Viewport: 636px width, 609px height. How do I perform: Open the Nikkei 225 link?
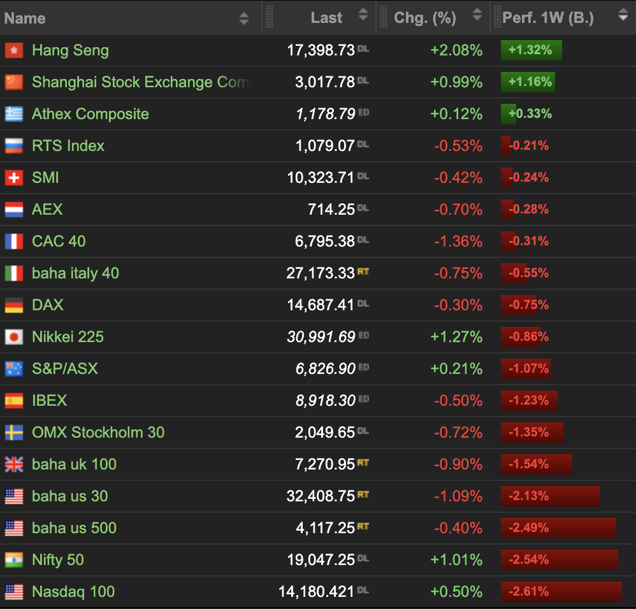click(68, 337)
